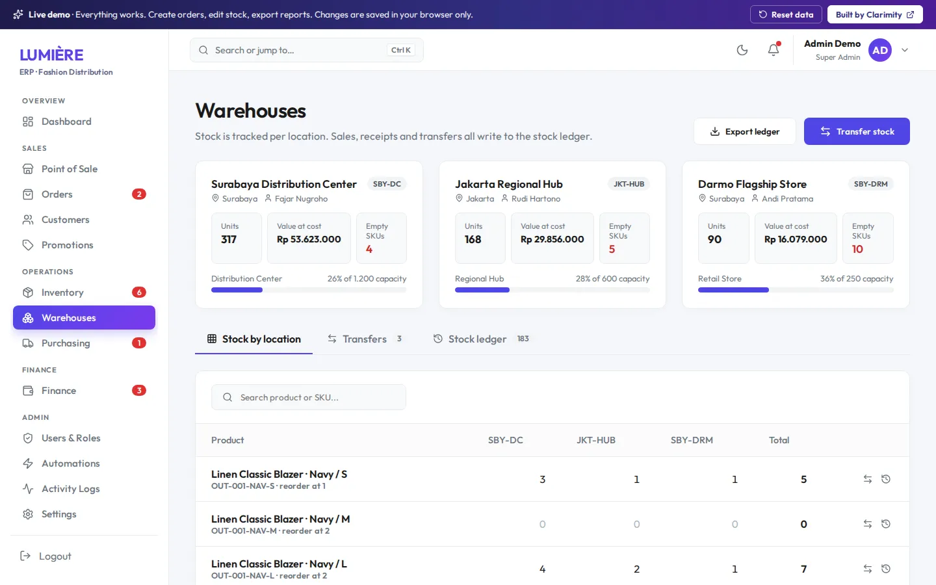936x585 pixels.
Task: Open Users & Roles
Action: click(x=84, y=438)
